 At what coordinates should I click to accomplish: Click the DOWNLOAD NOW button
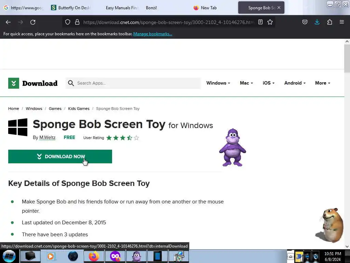coord(60,156)
